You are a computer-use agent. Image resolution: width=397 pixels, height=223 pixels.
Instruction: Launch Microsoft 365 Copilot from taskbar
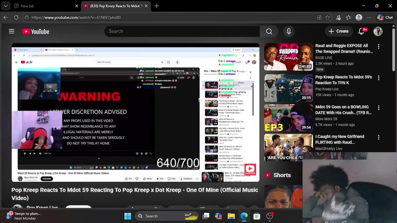point(219,216)
